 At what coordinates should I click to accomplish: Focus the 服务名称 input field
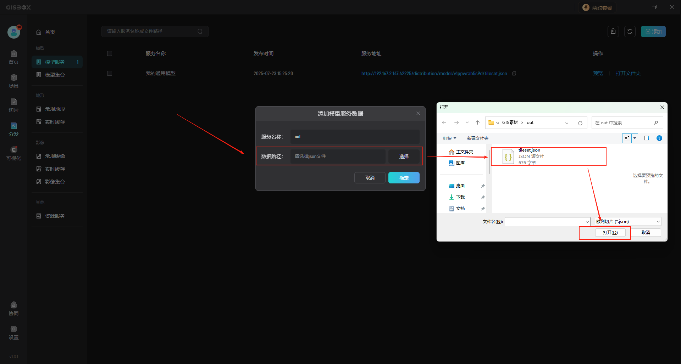click(x=355, y=137)
